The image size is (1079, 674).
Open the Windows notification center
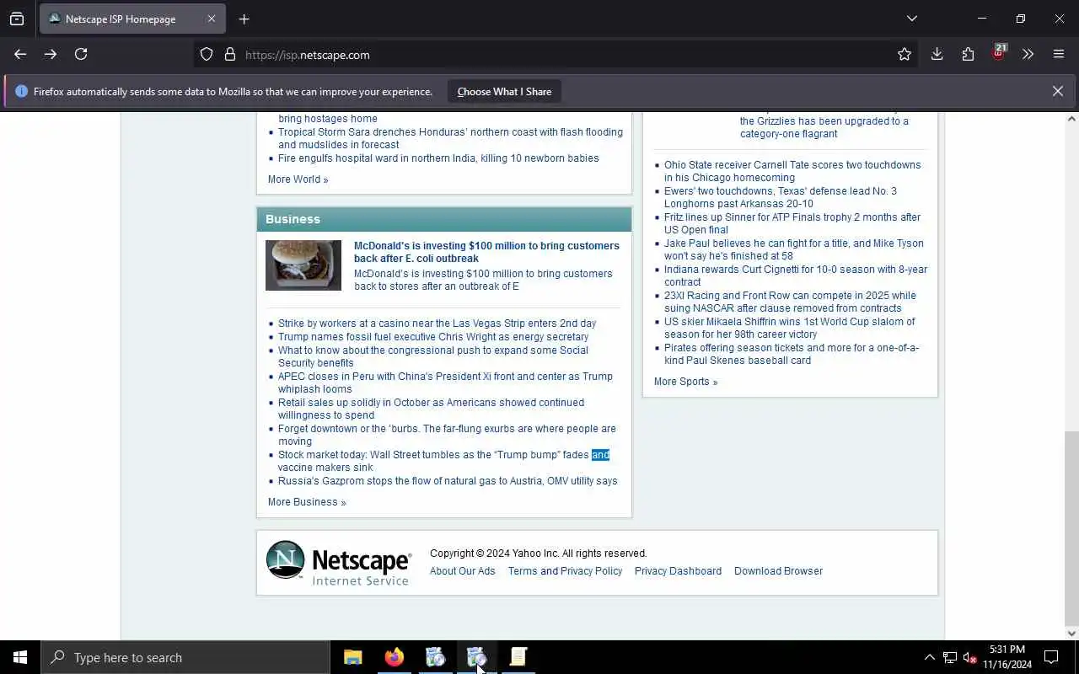[1051, 657]
